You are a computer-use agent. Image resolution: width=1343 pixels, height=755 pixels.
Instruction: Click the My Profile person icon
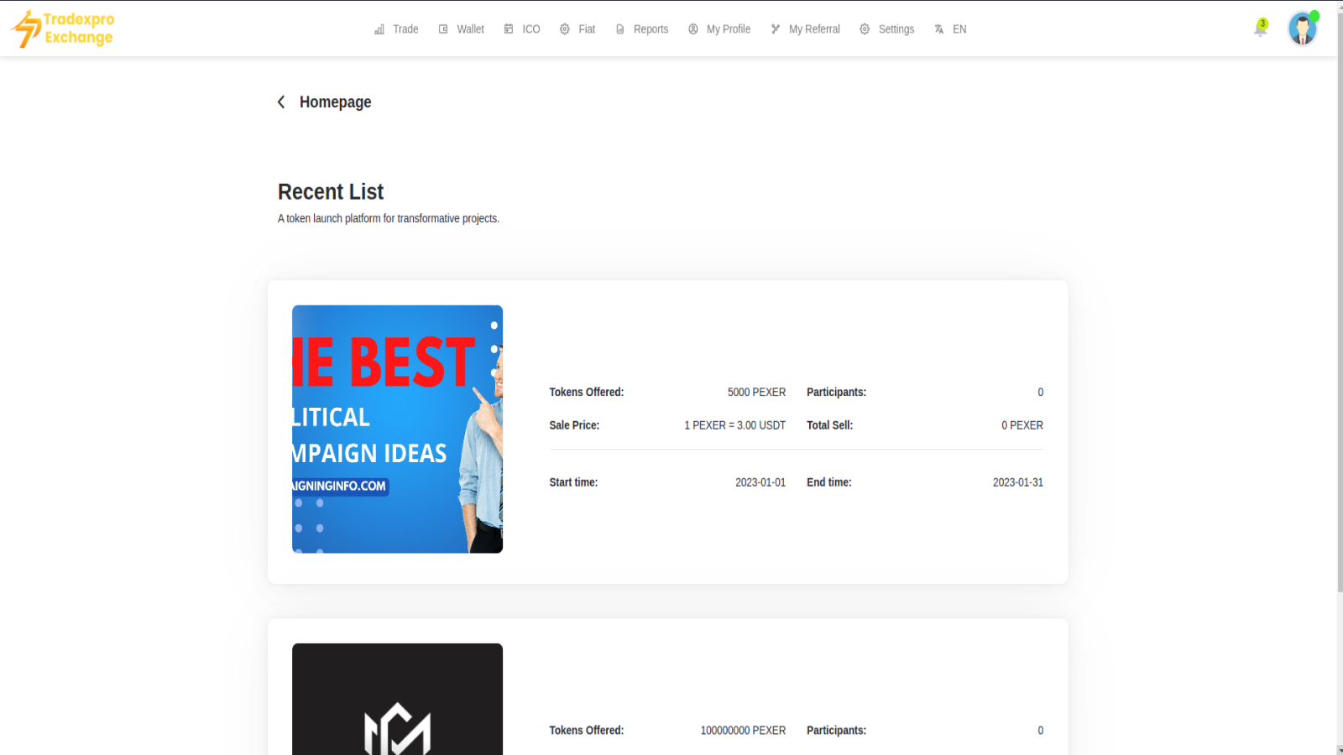pos(693,29)
